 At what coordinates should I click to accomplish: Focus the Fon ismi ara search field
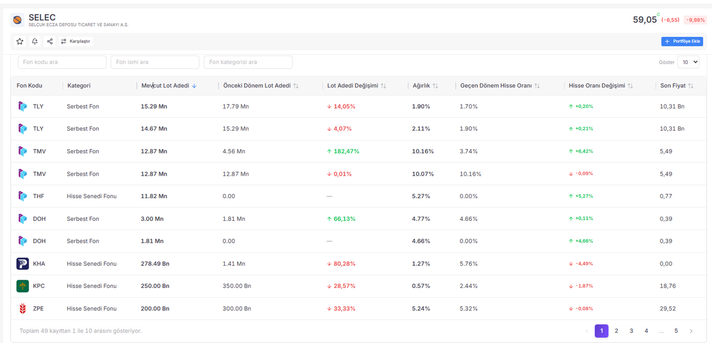pos(155,62)
